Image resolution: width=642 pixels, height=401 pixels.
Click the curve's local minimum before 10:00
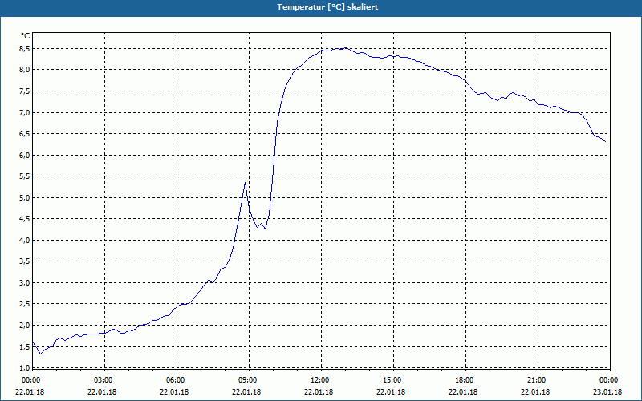(266, 229)
